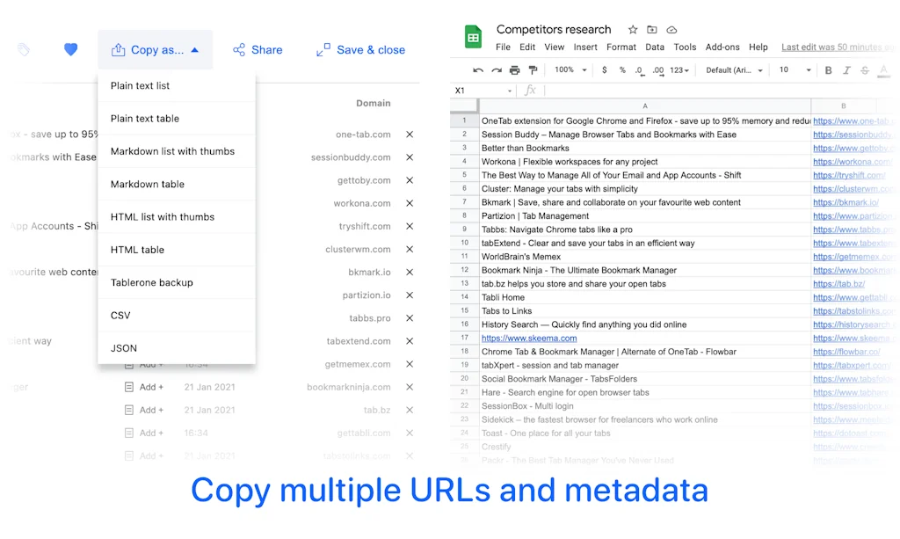Click the Save & close button
The width and height of the screenshot is (900, 539).
[x=360, y=50]
